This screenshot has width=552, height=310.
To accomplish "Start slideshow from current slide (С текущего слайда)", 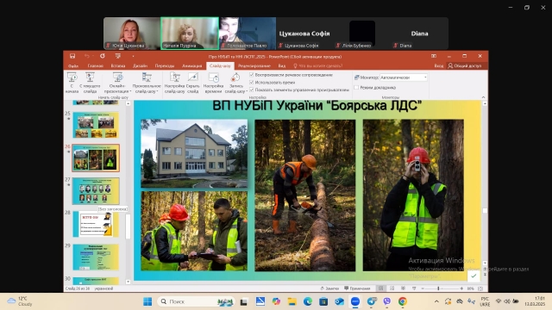I will pos(90,83).
